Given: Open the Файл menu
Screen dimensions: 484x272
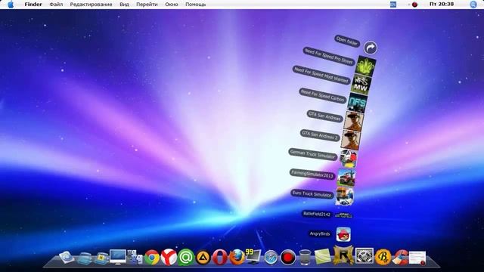Looking at the screenshot, I should pos(56,5).
